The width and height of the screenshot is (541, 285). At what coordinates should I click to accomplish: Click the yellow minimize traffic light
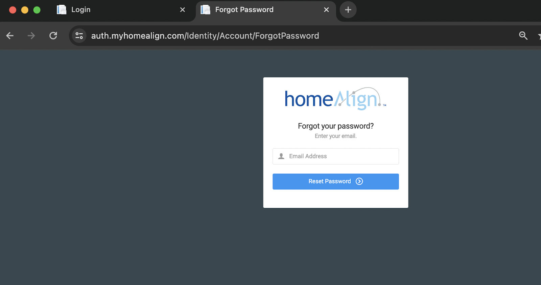pos(24,10)
